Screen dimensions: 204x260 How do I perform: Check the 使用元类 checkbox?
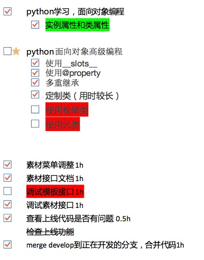[35, 124]
